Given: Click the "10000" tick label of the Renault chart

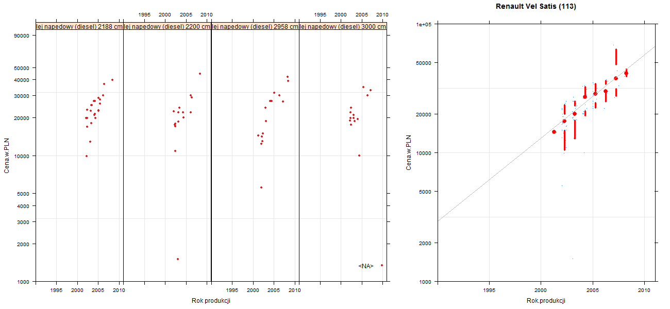Looking at the screenshot, I should (x=425, y=153).
